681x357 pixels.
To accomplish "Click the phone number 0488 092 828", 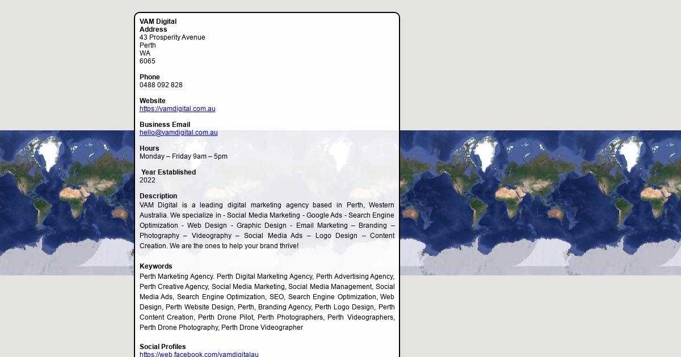I will [x=161, y=85].
